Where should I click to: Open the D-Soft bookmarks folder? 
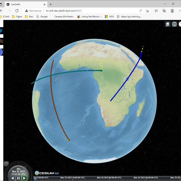(4, 17)
